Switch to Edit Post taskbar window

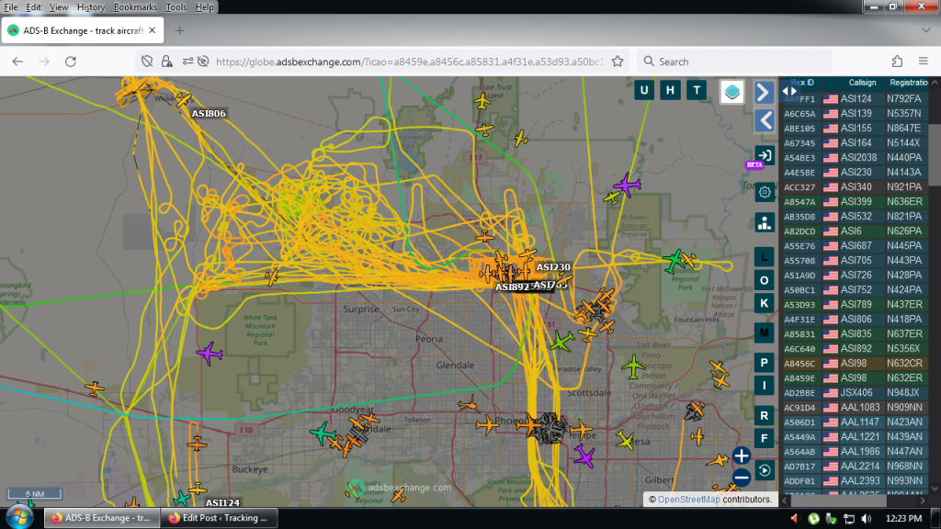coord(220,518)
